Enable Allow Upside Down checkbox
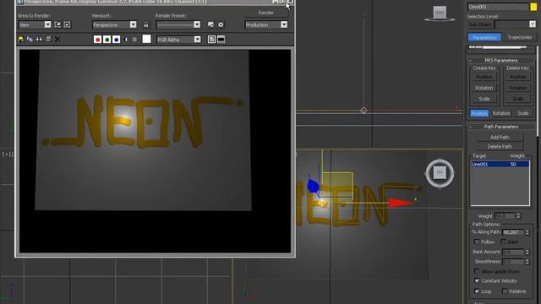Image resolution: width=541 pixels, height=304 pixels. 477,271
